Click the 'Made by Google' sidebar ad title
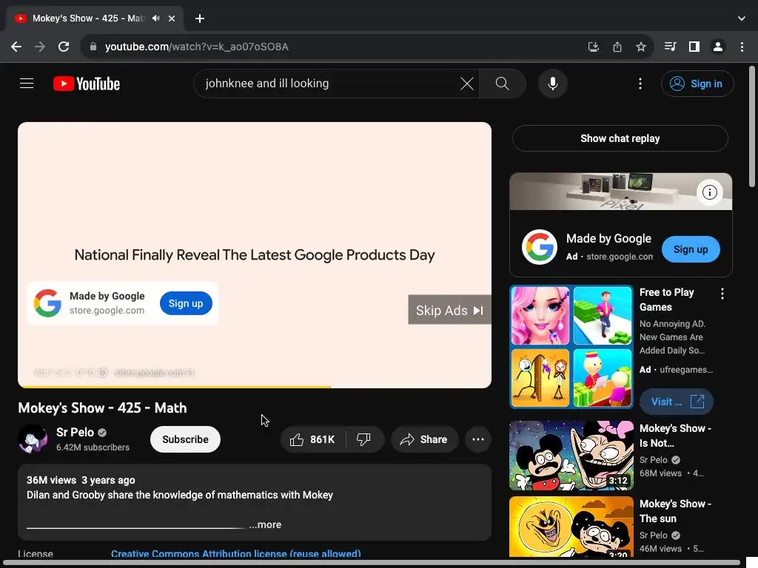 [x=608, y=239]
